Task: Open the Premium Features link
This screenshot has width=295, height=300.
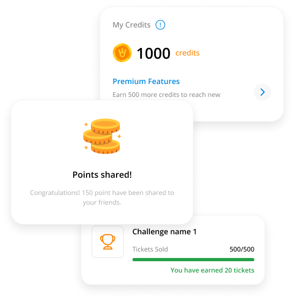Action: tap(146, 81)
